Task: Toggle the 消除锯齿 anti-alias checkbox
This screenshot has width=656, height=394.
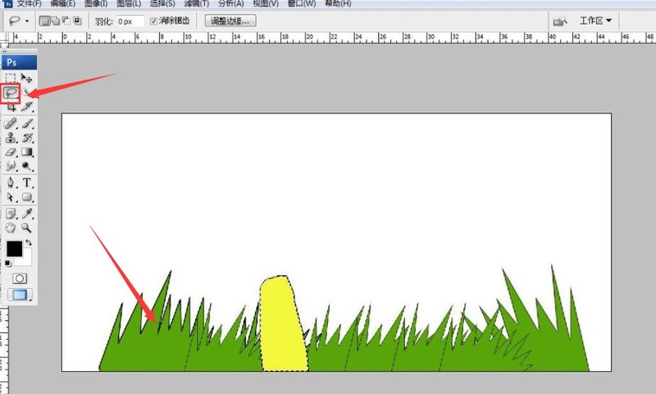Action: (153, 21)
